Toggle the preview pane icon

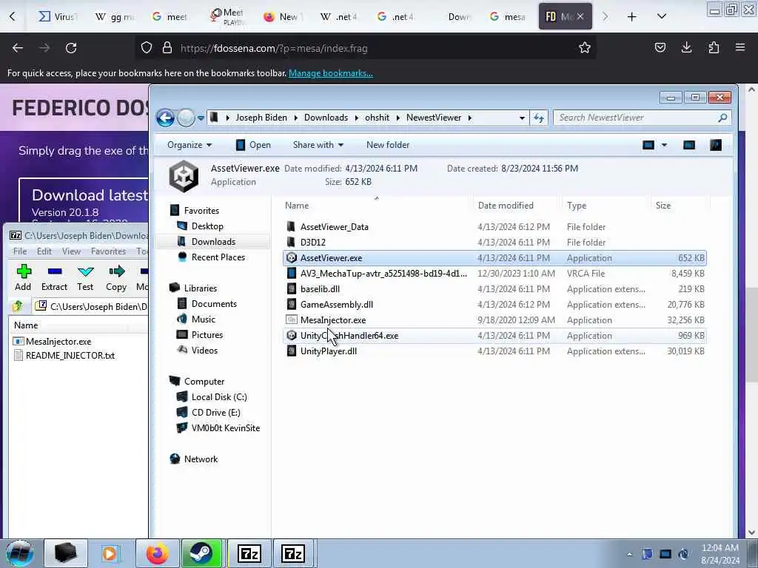pos(689,145)
